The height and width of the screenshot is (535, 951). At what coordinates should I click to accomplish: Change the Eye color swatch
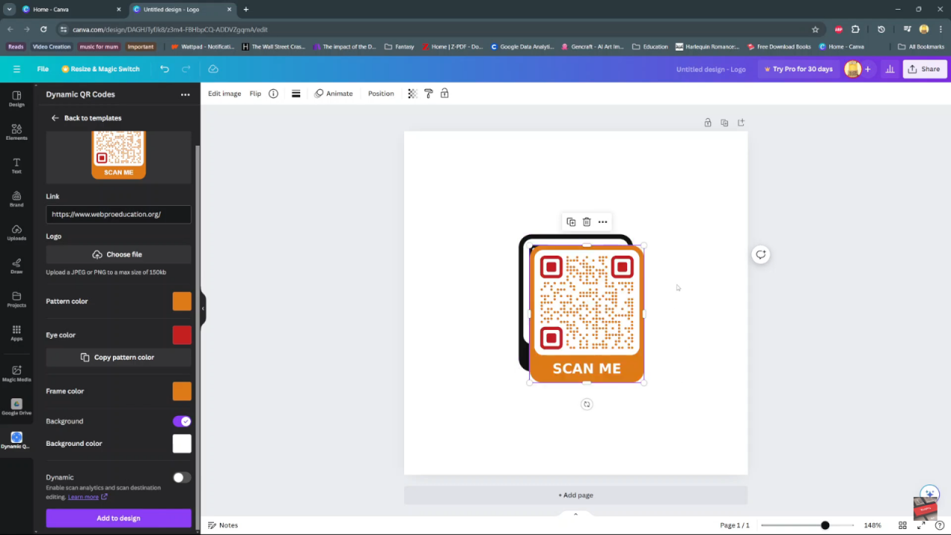point(182,335)
